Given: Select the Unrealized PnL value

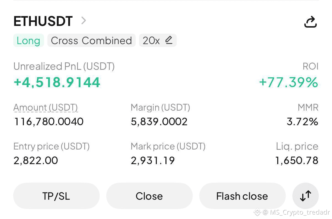Looking at the screenshot, I should coord(57,82).
